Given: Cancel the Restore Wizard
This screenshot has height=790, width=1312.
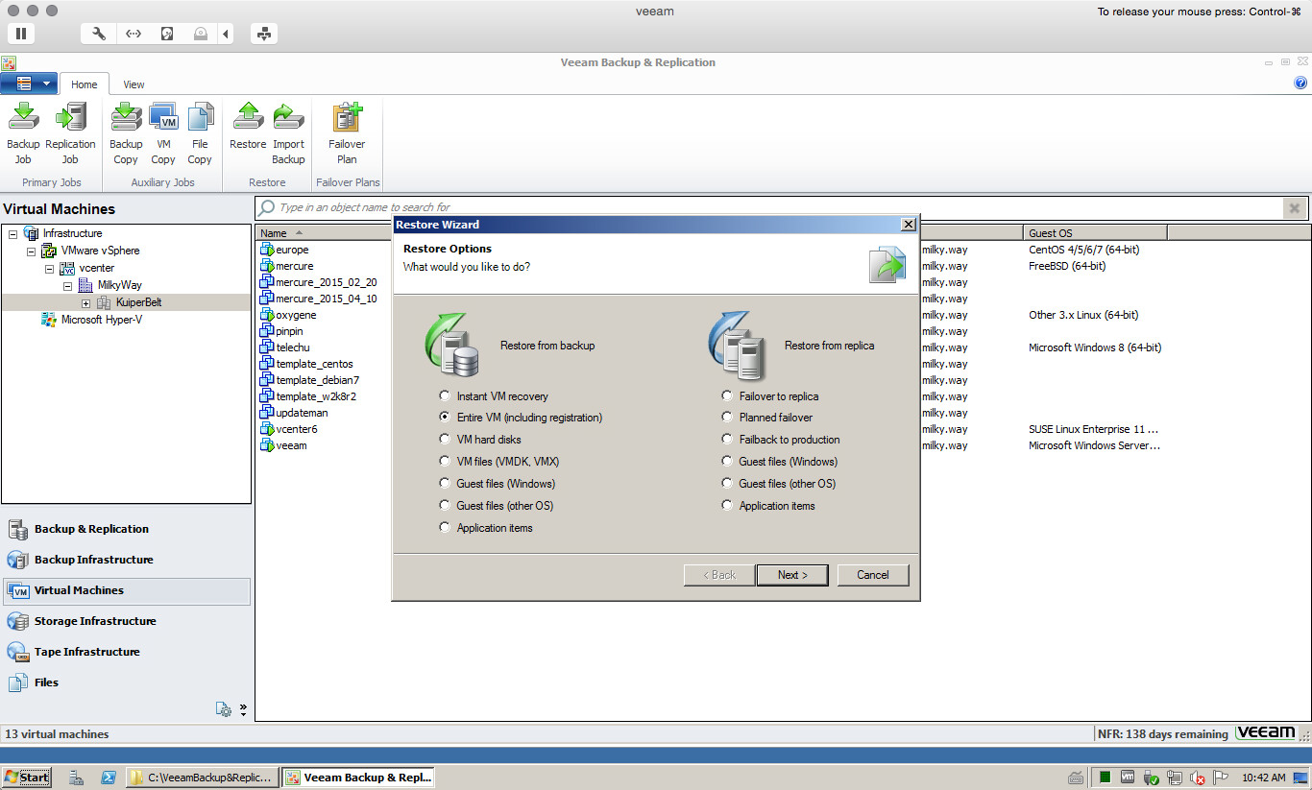Looking at the screenshot, I should (873, 575).
